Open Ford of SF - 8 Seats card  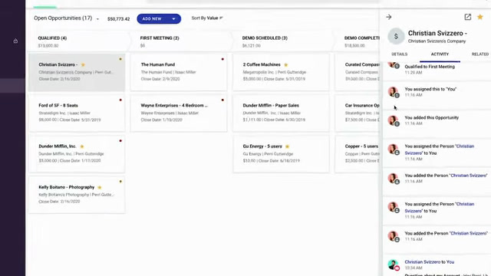pyautogui.click(x=77, y=113)
